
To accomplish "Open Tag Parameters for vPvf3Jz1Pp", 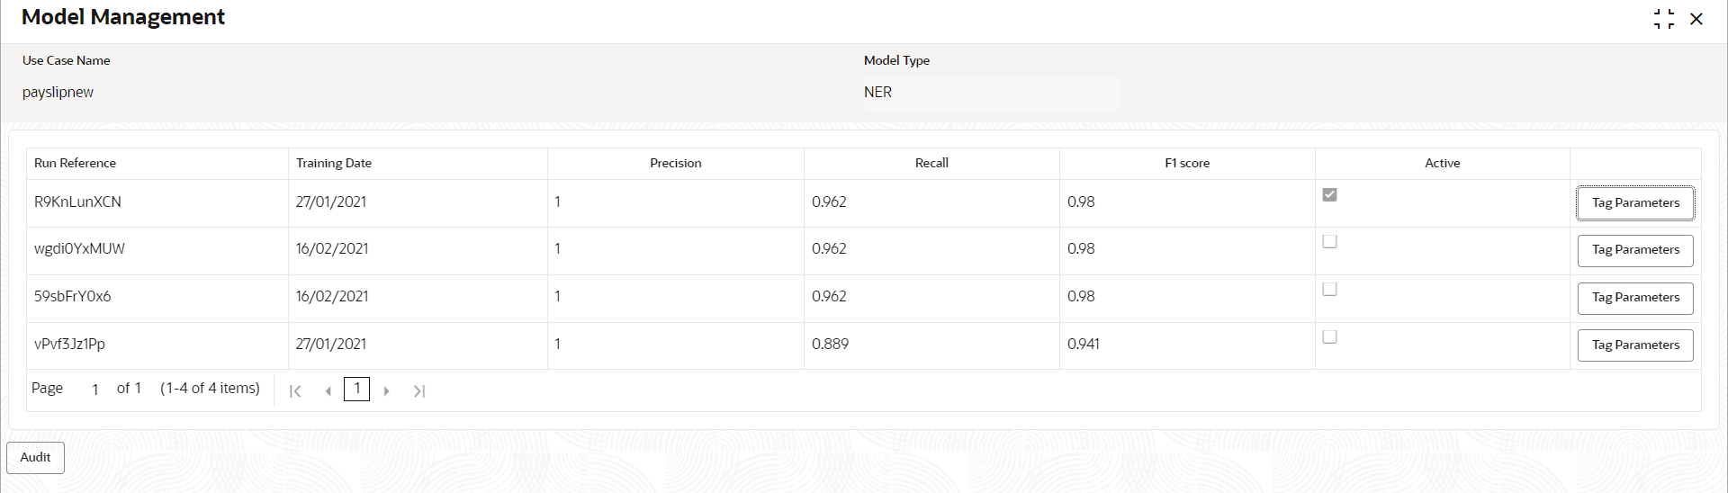I will pyautogui.click(x=1635, y=345).
